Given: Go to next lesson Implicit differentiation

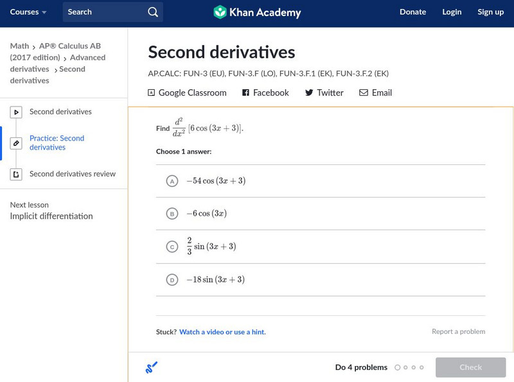Looking at the screenshot, I should click(51, 216).
